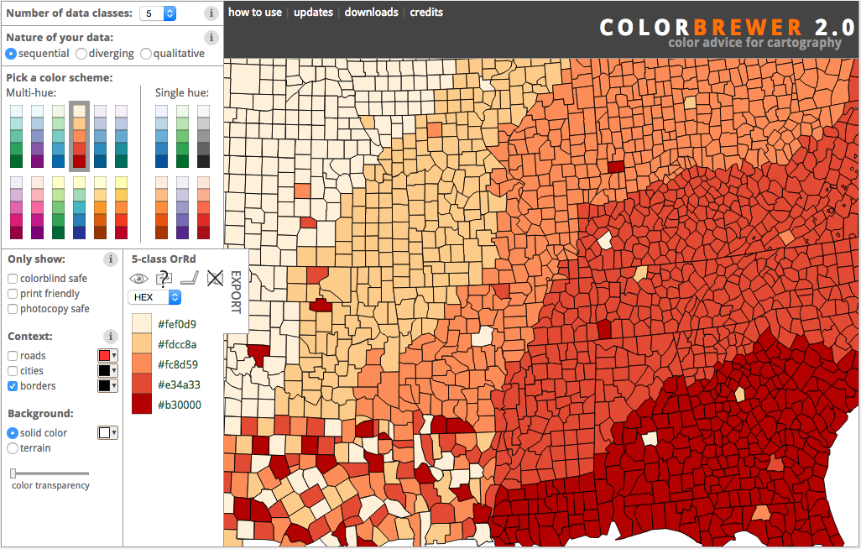Select the single hue Greens scheme ramp
Screen dimensions: 861x549
click(x=182, y=136)
